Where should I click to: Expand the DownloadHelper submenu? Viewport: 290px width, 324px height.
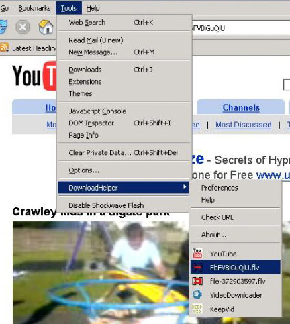tap(124, 188)
